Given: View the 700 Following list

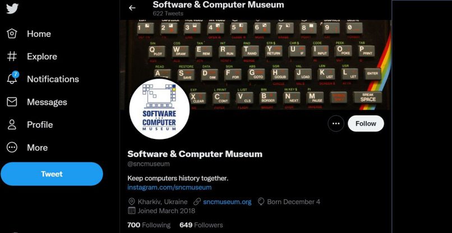Looking at the screenshot, I should (x=149, y=225).
